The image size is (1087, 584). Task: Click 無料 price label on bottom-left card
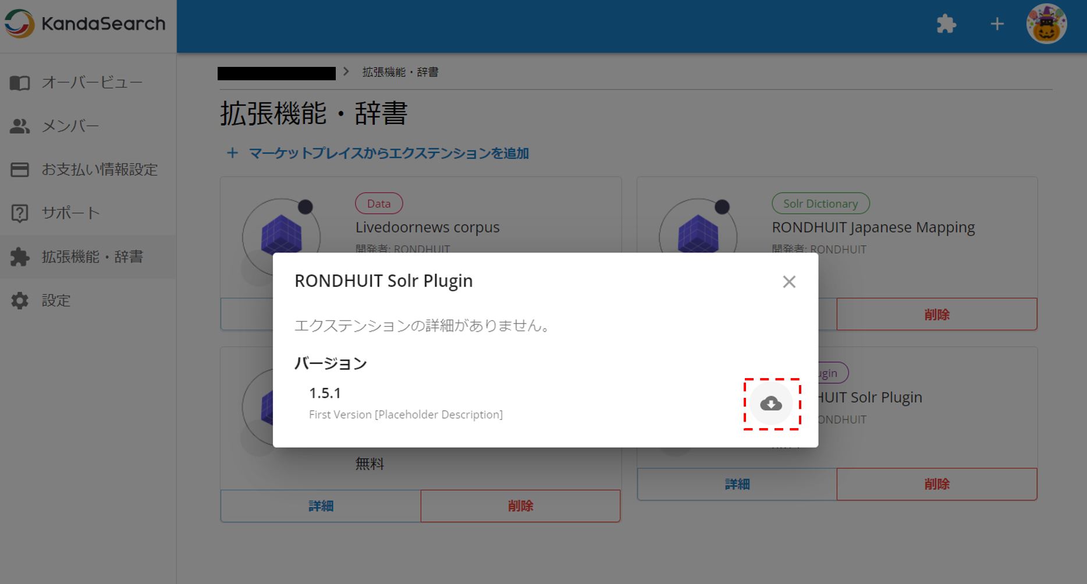[x=370, y=464]
